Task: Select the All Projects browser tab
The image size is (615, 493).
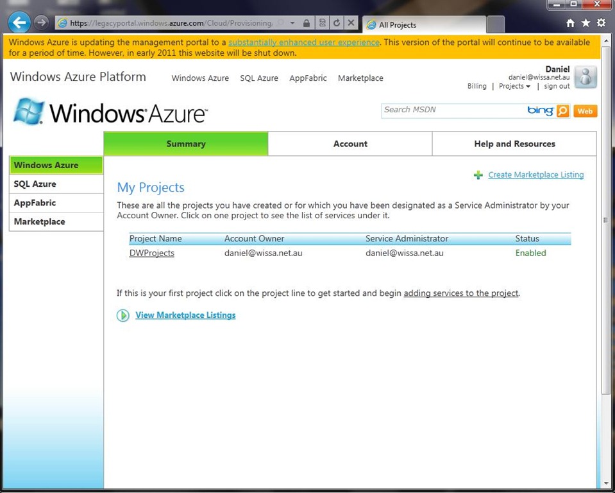Action: pyautogui.click(x=425, y=25)
